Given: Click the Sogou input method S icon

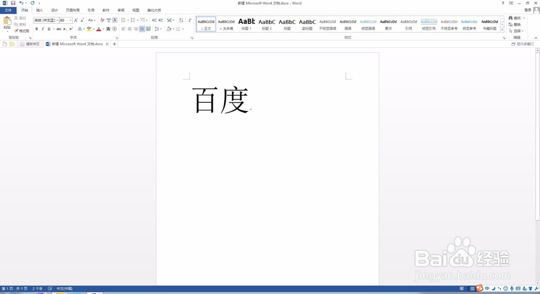Looking at the screenshot, I should [480, 289].
